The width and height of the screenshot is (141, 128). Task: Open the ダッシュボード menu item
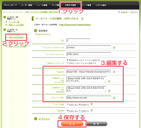click(x=10, y=5)
